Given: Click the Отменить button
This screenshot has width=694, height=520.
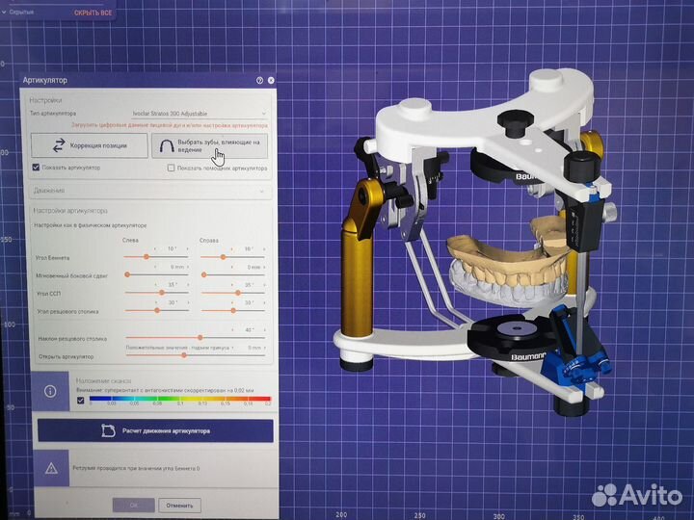Looking at the screenshot, I should 179,505.
